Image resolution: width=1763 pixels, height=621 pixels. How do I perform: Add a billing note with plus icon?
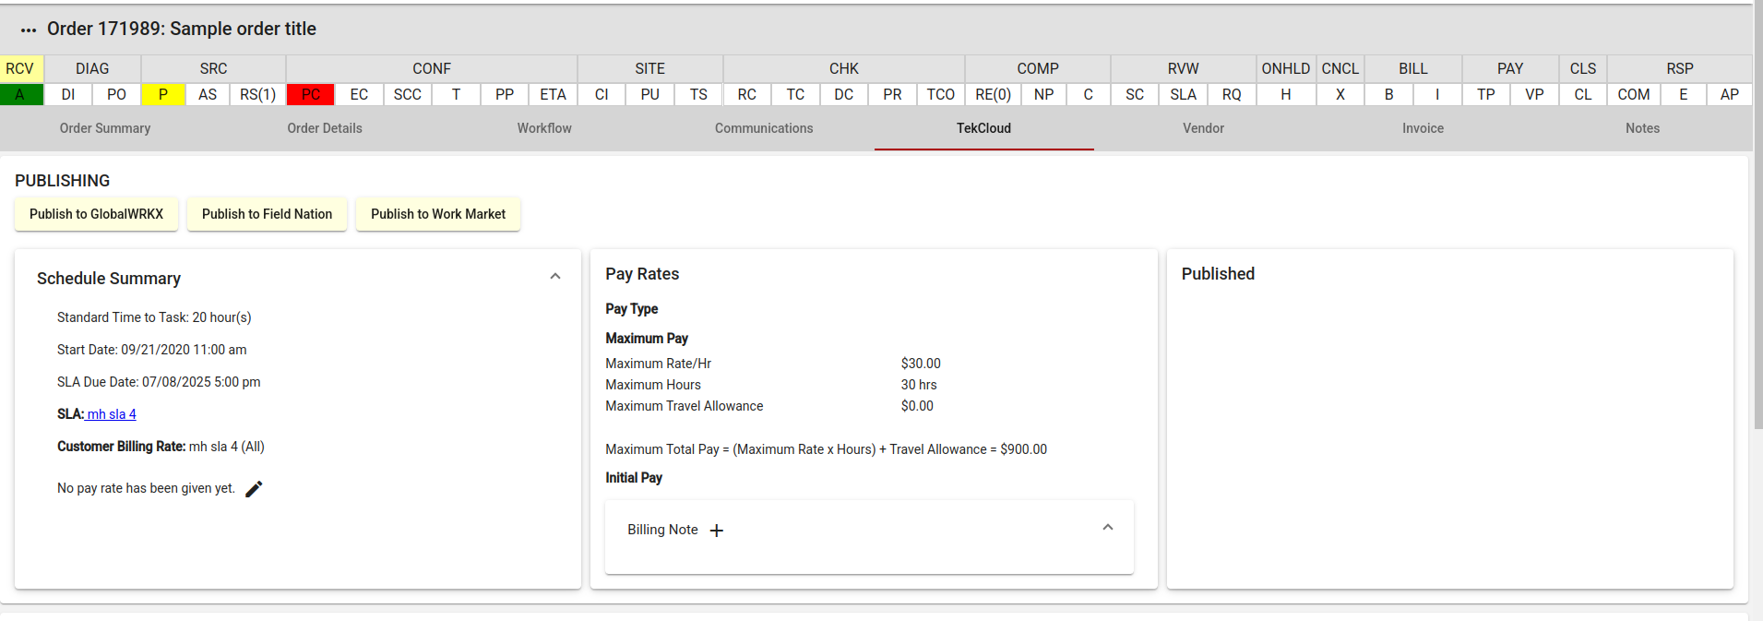pyautogui.click(x=717, y=531)
